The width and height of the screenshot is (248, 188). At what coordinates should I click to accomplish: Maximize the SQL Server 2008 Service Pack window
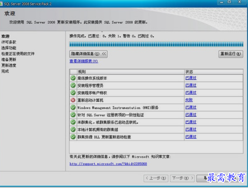tap(229, 2)
